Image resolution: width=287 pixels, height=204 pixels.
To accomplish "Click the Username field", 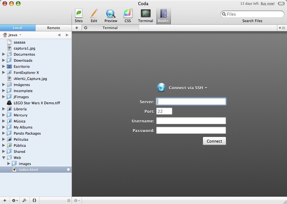I will pyautogui.click(x=191, y=121).
